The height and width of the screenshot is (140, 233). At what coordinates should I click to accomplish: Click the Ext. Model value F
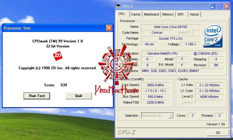pos(182,65)
